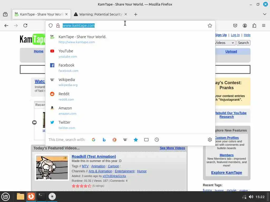Select the Wikipedia suggestion
Viewport: 270px width, 202px height.
click(130, 82)
